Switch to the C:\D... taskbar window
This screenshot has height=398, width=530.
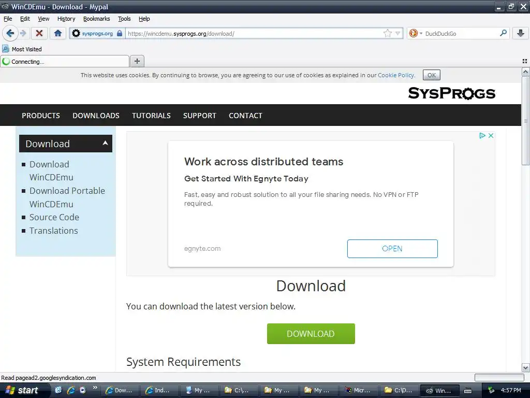[x=399, y=390]
